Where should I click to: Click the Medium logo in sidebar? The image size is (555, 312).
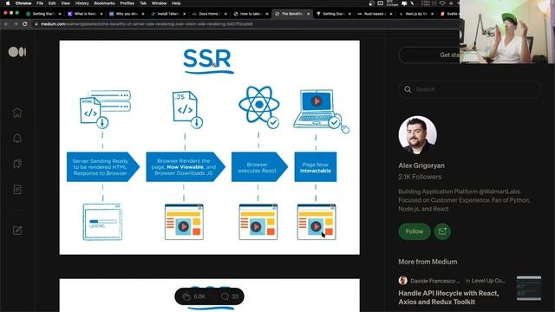[x=17, y=52]
